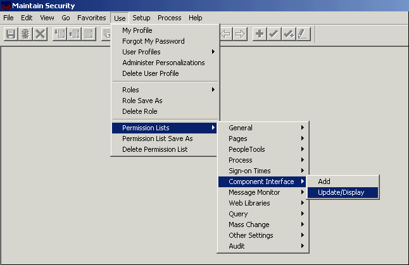Image resolution: width=409 pixels, height=265 pixels.
Task: Expand Mass Change submenu
Action: (263, 225)
